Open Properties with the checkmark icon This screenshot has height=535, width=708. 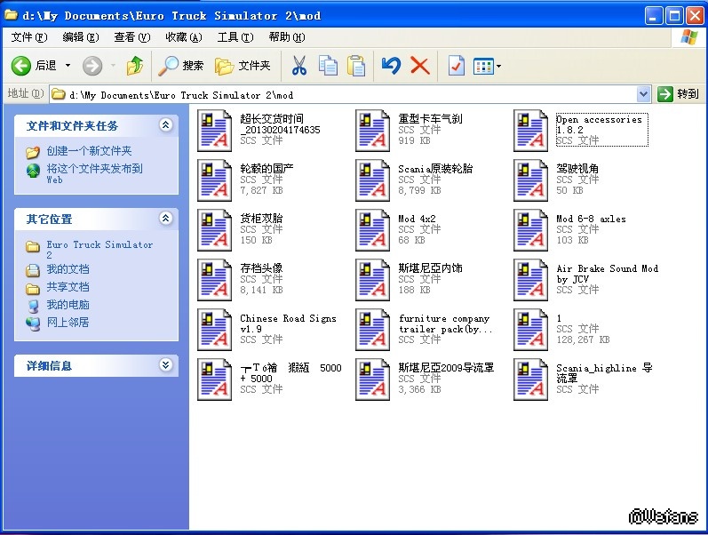coord(456,65)
